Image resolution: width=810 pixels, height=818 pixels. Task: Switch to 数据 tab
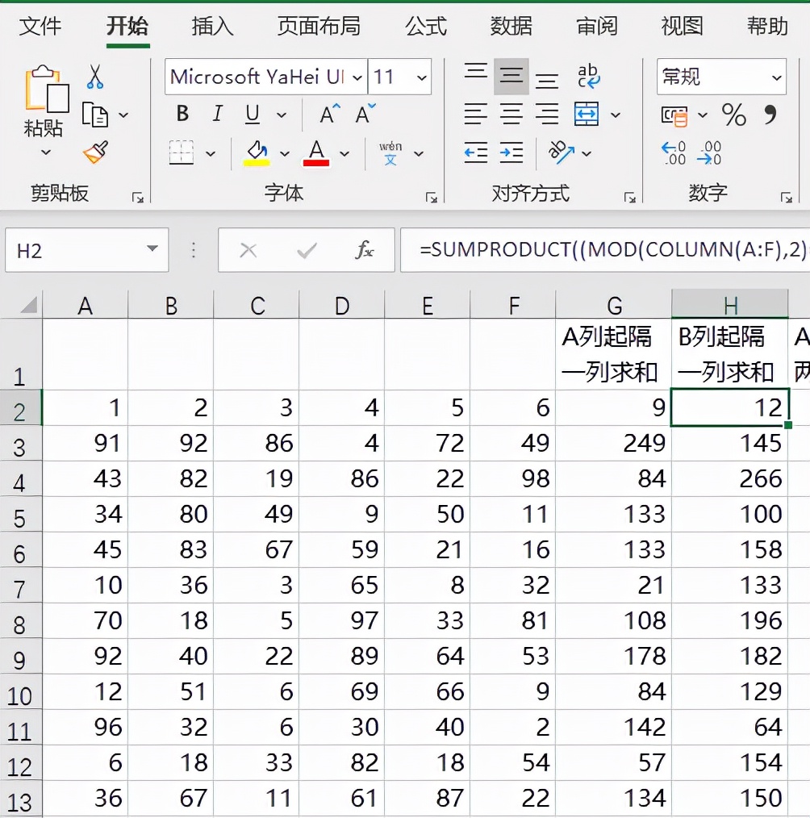point(511,26)
